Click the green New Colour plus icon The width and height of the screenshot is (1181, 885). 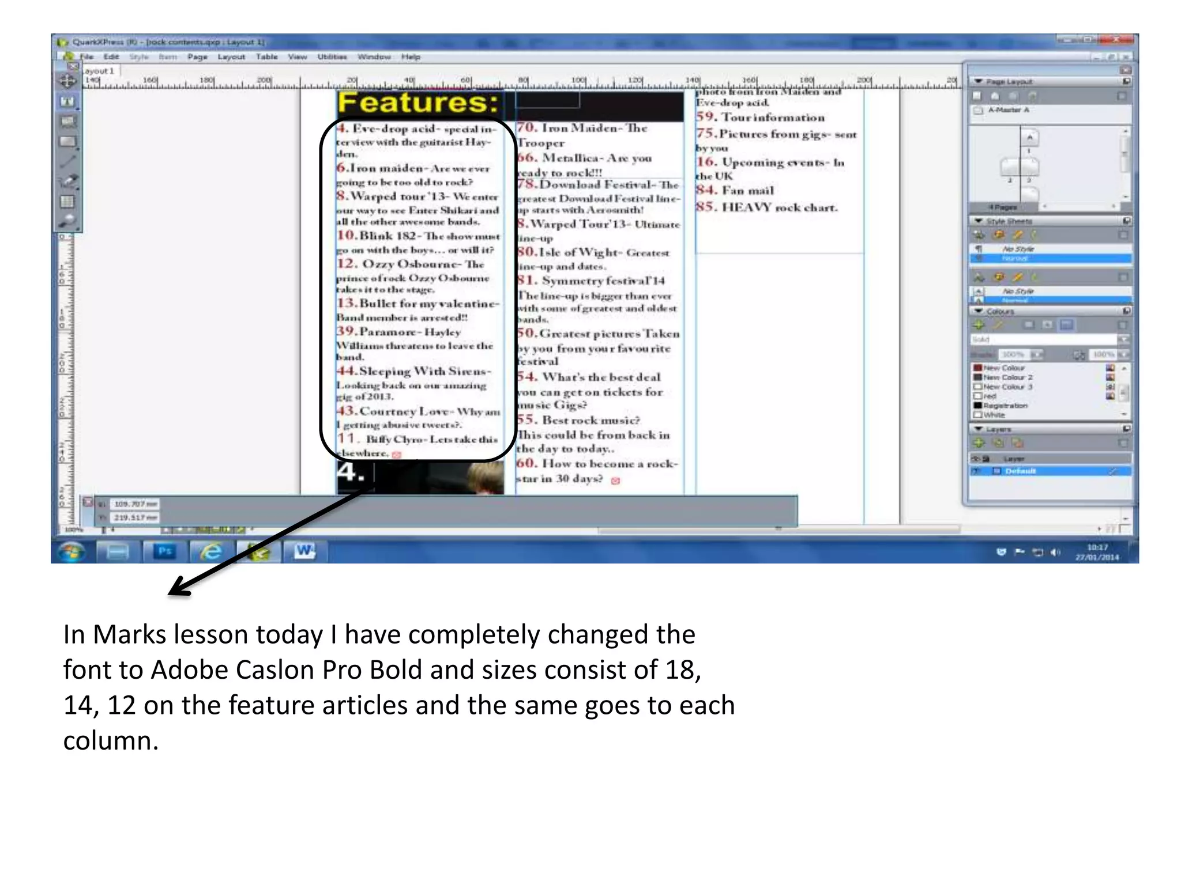pyautogui.click(x=979, y=325)
